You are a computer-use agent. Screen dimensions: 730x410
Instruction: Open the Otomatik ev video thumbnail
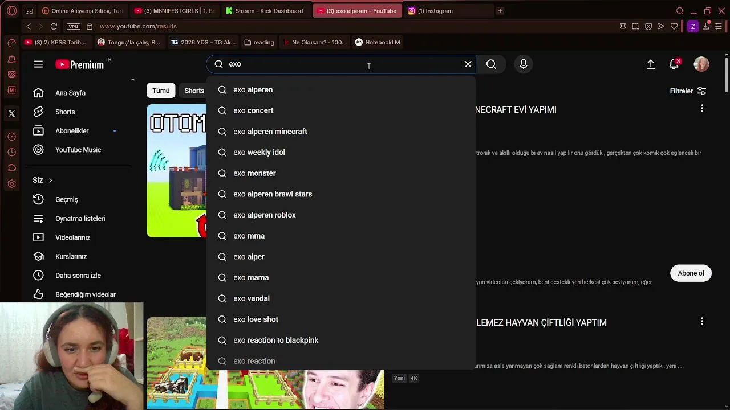pyautogui.click(x=176, y=171)
